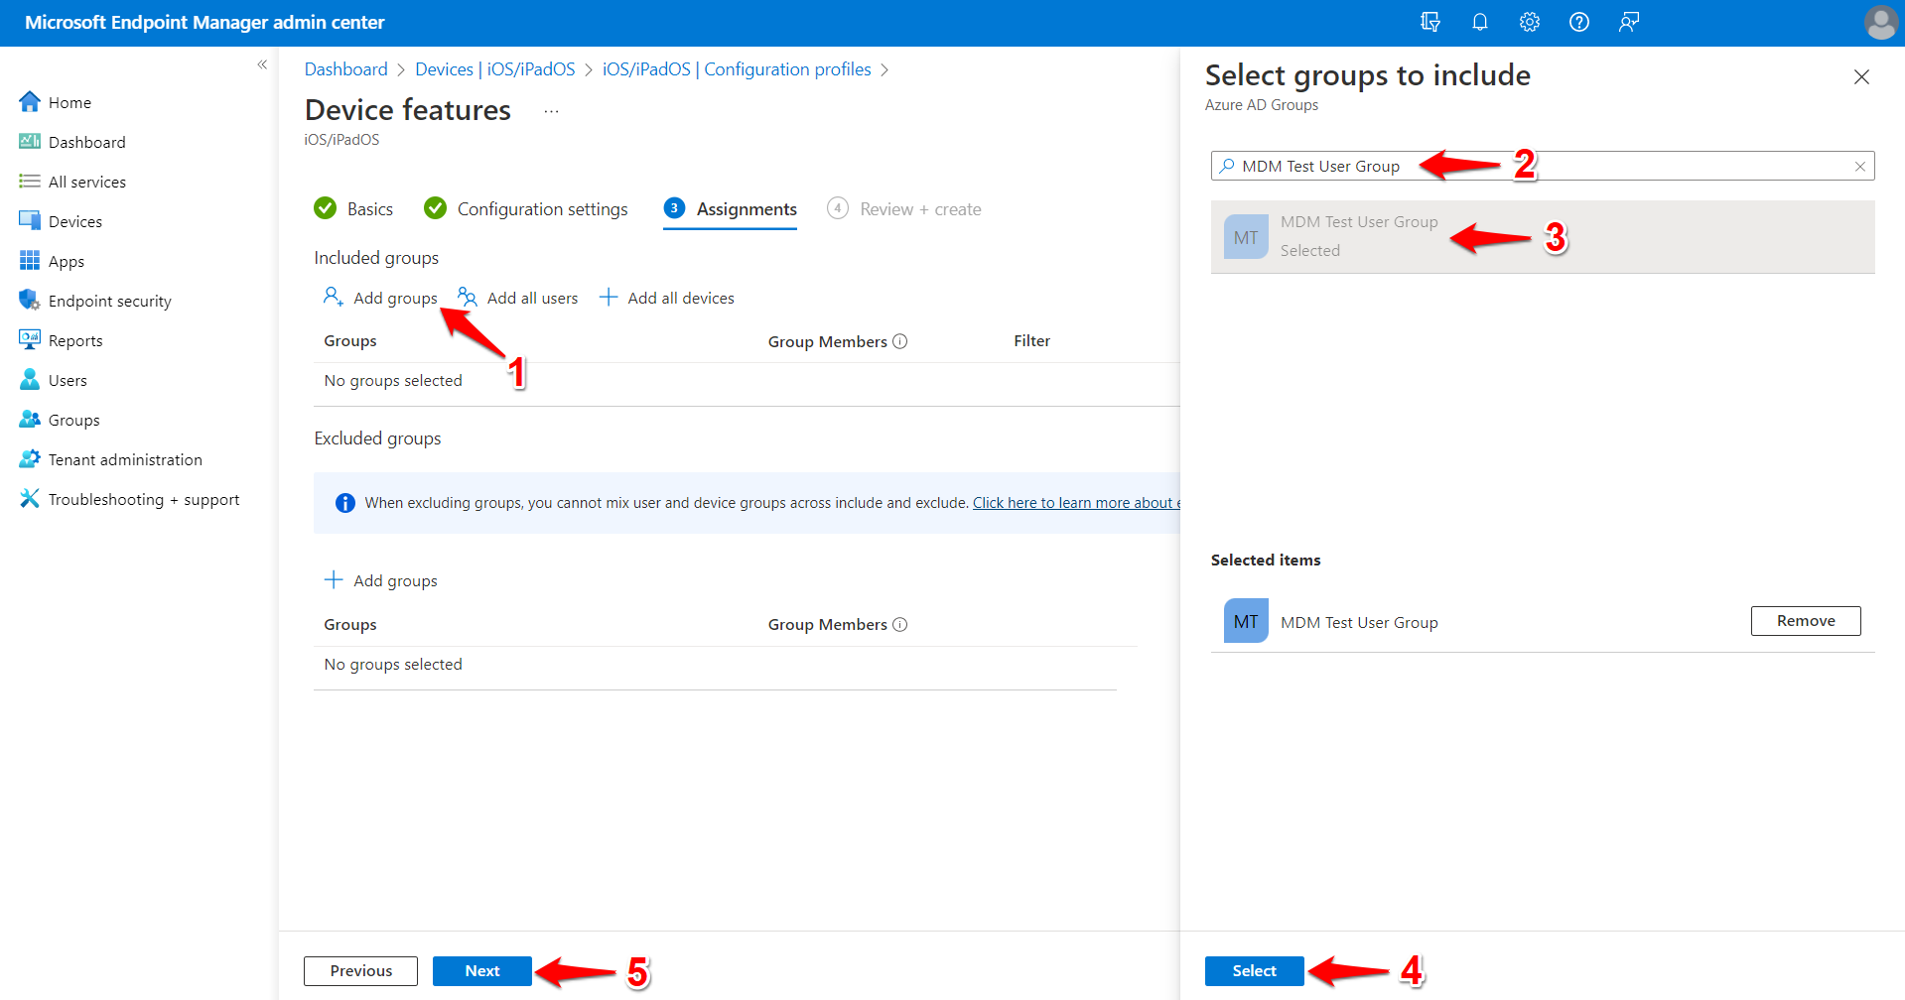Collapse the left navigation sidebar
The image size is (1905, 1000).
pos(262,64)
